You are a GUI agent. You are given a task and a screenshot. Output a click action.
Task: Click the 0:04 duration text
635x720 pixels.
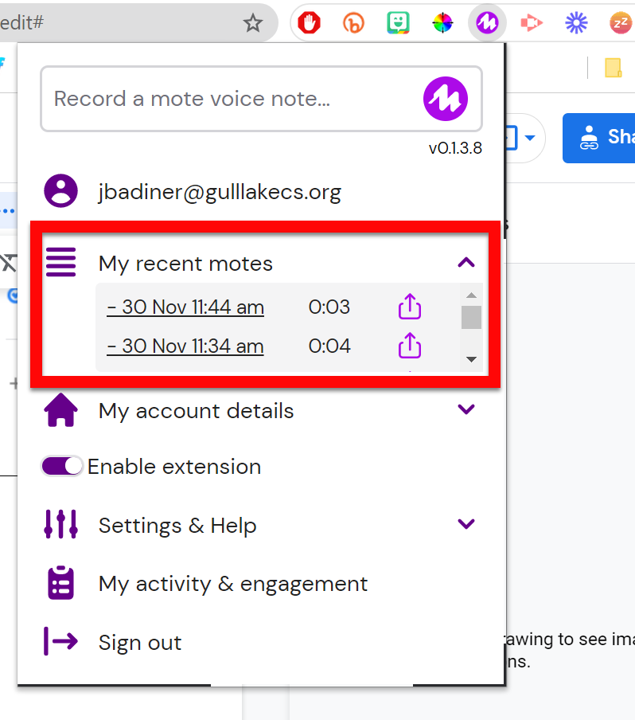tap(329, 346)
